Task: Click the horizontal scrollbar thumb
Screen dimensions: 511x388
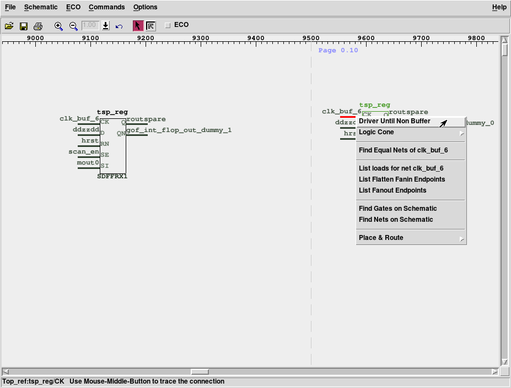Action: (x=200, y=372)
